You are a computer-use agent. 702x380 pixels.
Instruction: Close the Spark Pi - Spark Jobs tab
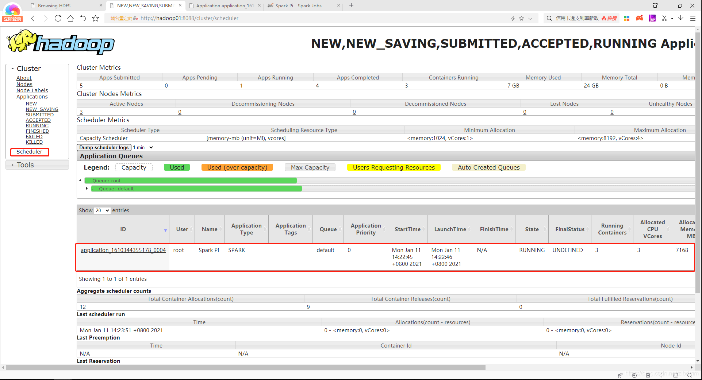tap(338, 5)
